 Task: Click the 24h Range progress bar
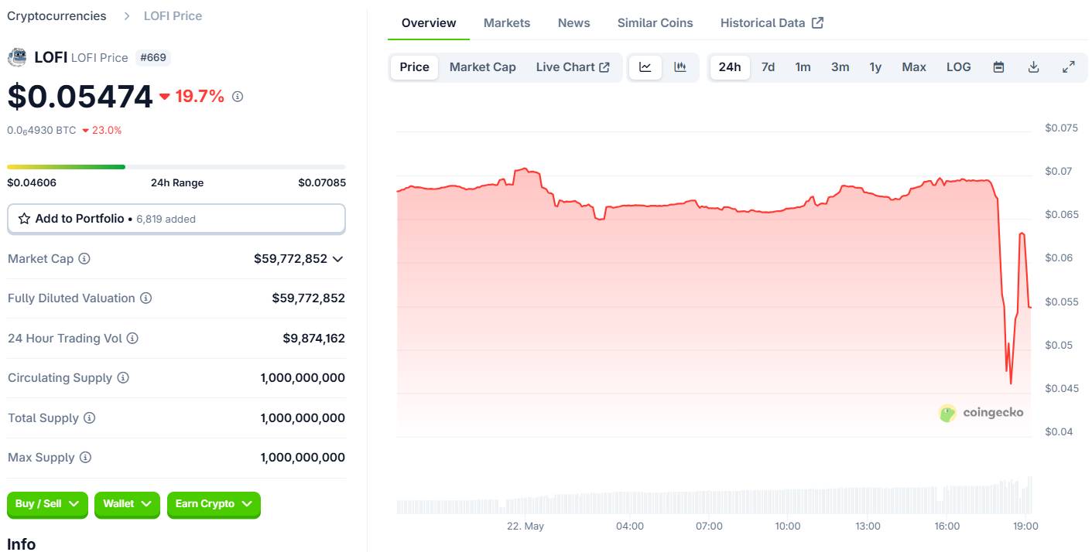pos(176,167)
